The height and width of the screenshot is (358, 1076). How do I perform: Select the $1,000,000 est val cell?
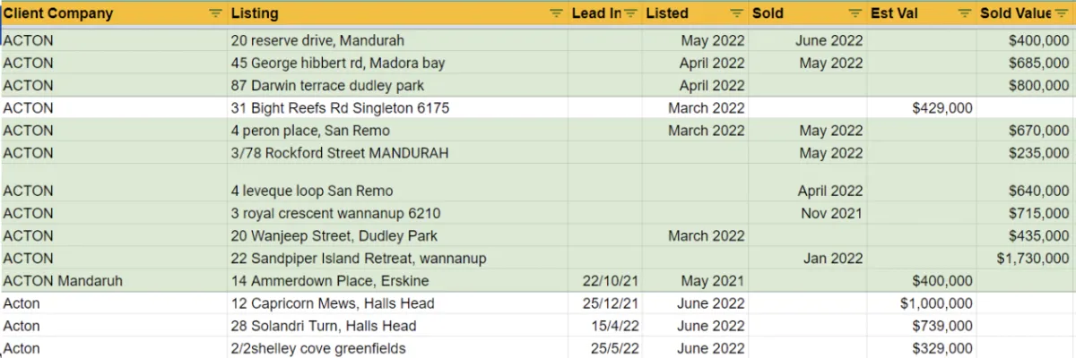click(x=936, y=303)
